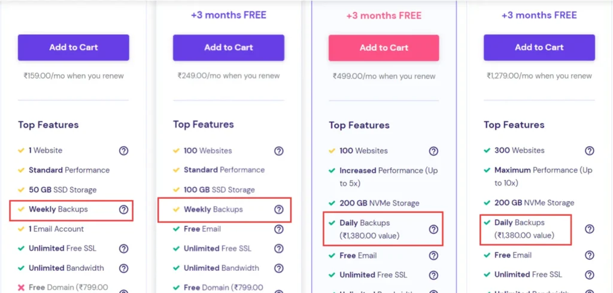
Task: Add the ₹249.00/mo renewal plan to cart
Action: (229, 47)
